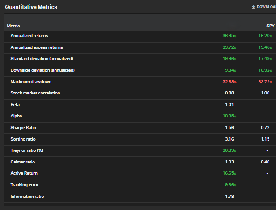Click the 9.36% Tracking error value

[230, 185]
